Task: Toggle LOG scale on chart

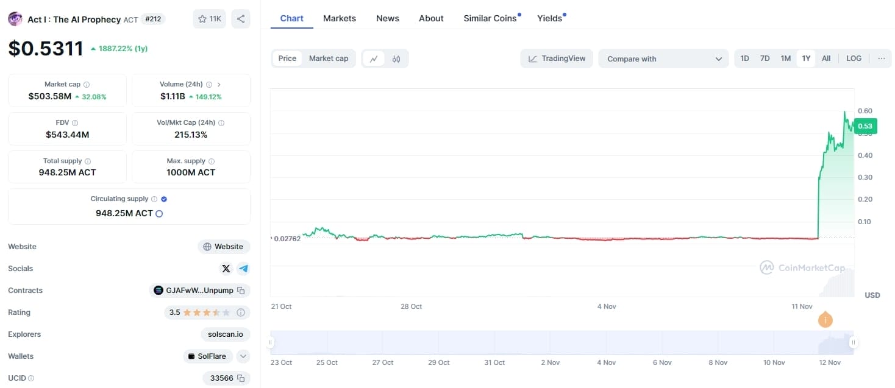Action: click(x=854, y=58)
